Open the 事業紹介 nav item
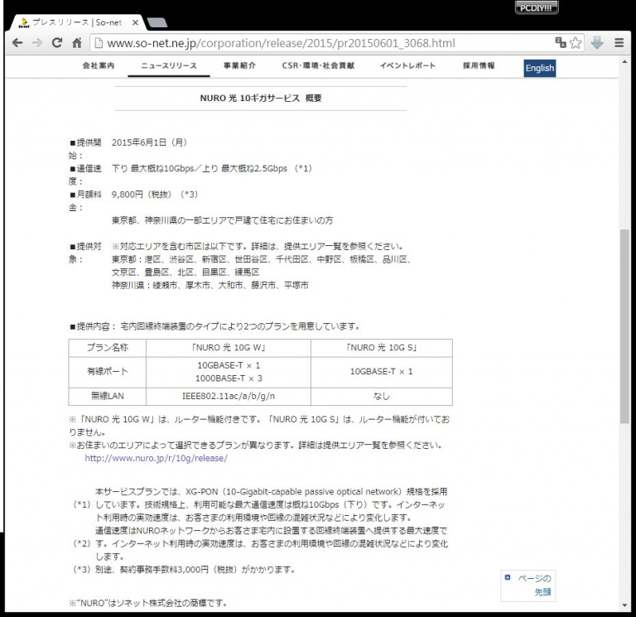The width and height of the screenshot is (636, 617). [x=239, y=65]
